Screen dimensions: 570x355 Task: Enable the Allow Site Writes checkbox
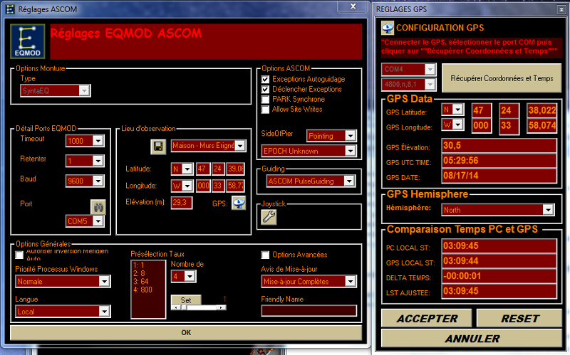click(266, 109)
